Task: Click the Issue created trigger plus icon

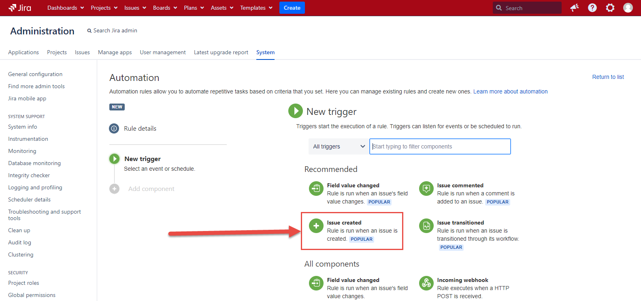Action: 316,226
